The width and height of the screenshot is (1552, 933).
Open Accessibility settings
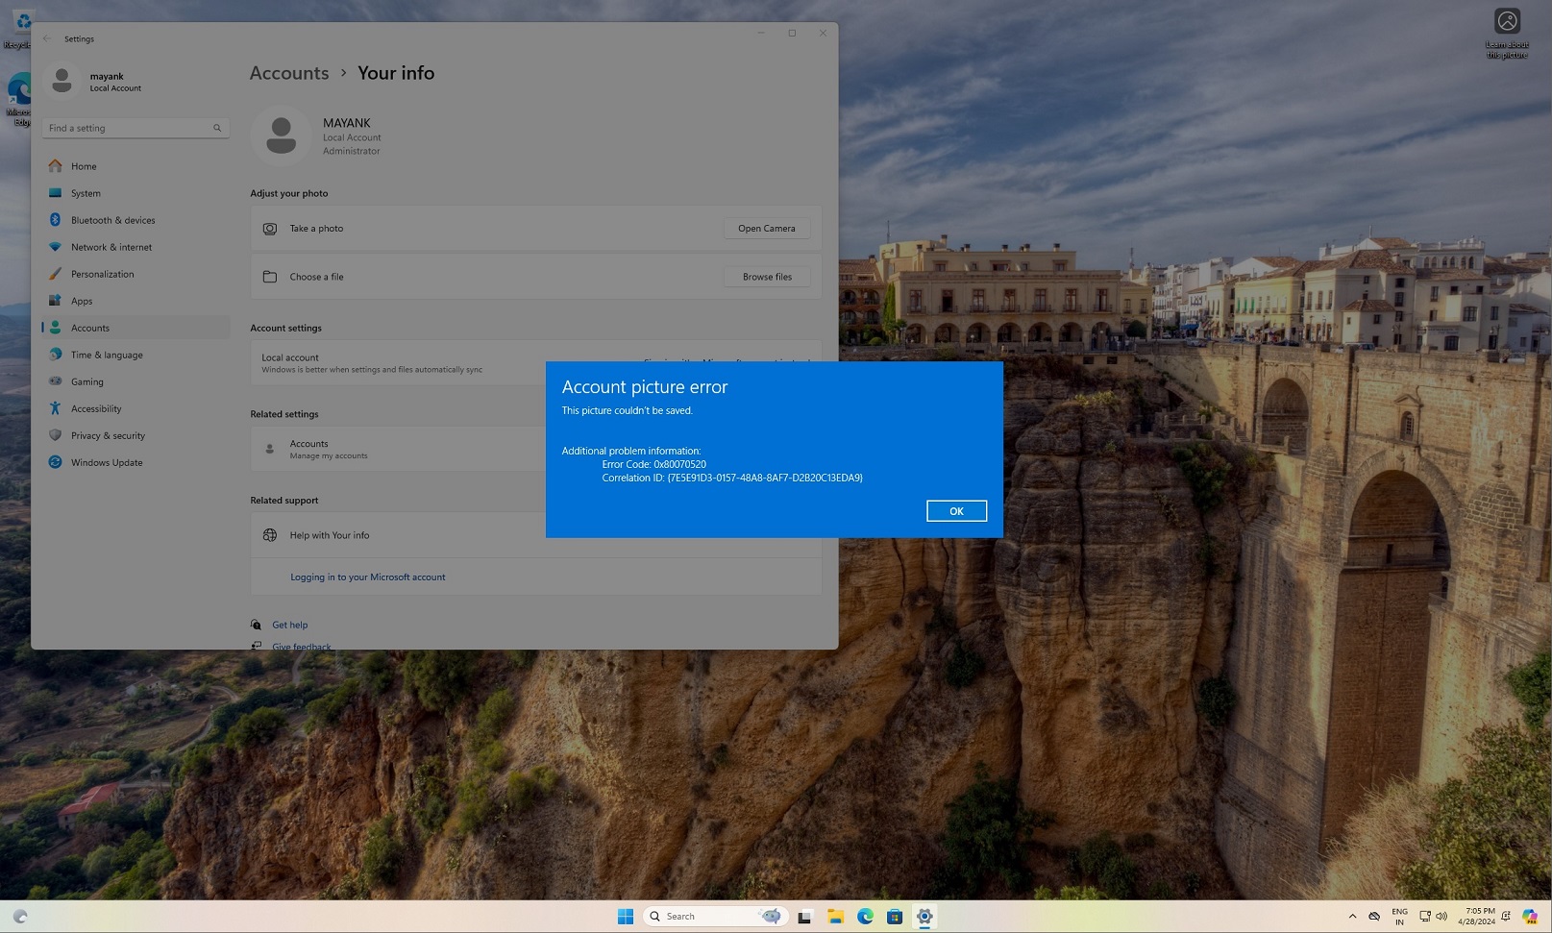(x=135, y=408)
